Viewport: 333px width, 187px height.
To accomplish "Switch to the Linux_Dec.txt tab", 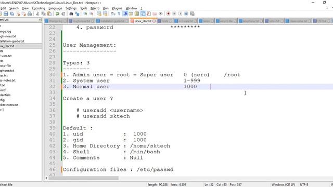I will [x=143, y=21].
